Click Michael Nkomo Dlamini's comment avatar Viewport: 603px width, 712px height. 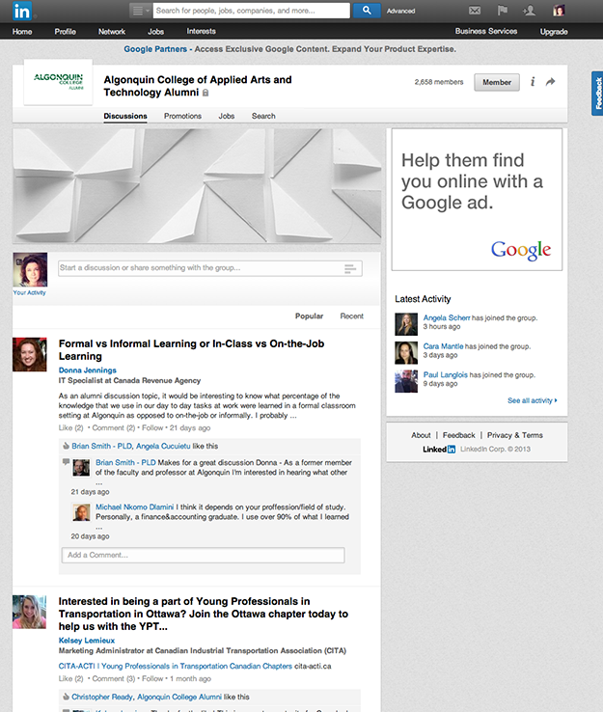(81, 512)
